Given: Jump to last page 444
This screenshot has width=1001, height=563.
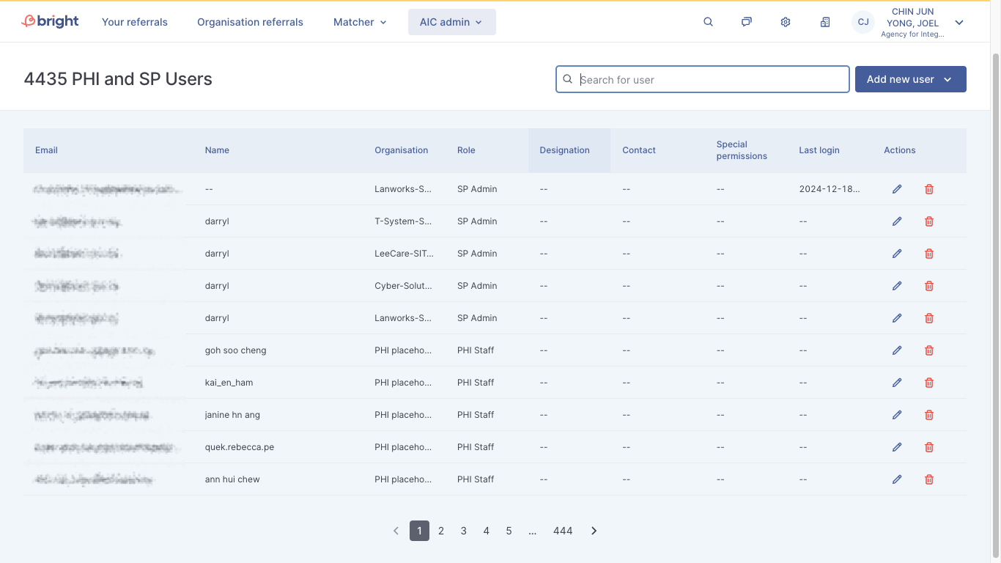Looking at the screenshot, I should click(x=563, y=531).
